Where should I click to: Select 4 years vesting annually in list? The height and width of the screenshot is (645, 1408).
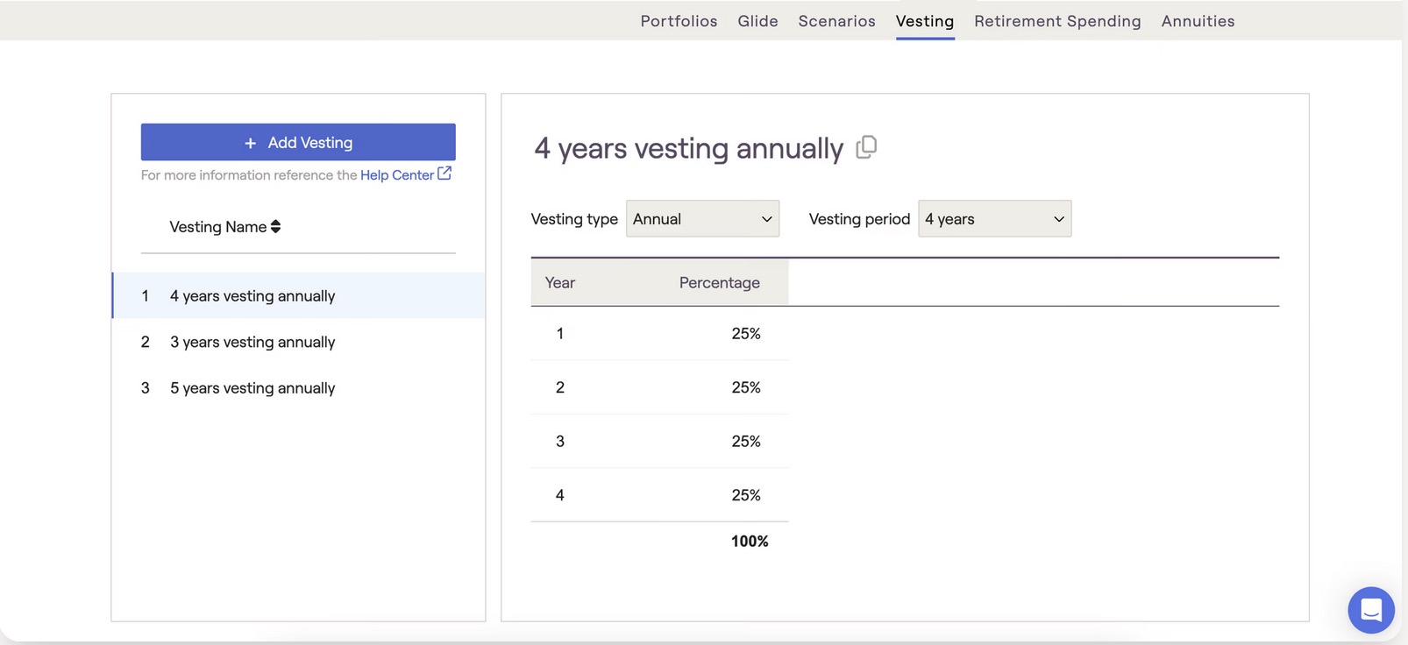252,296
